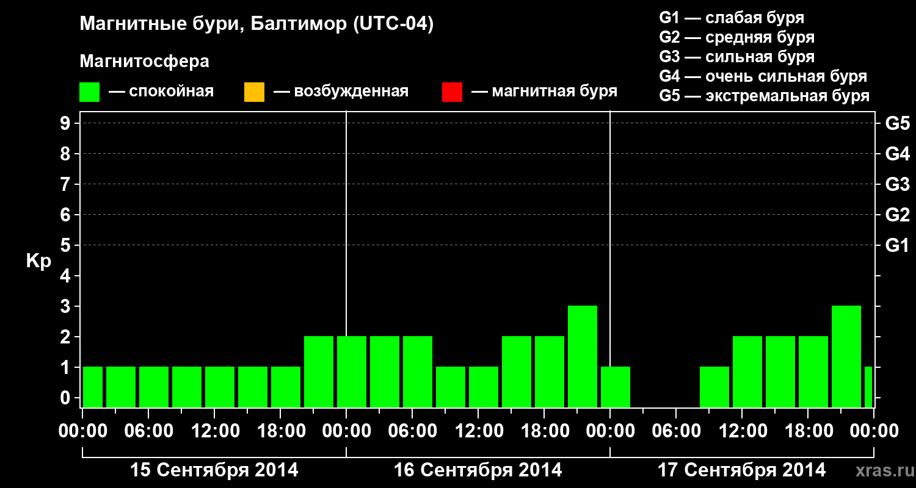Viewport: 916px width, 488px height.
Task: Click the 'G1' label on right axis
Action: click(897, 245)
